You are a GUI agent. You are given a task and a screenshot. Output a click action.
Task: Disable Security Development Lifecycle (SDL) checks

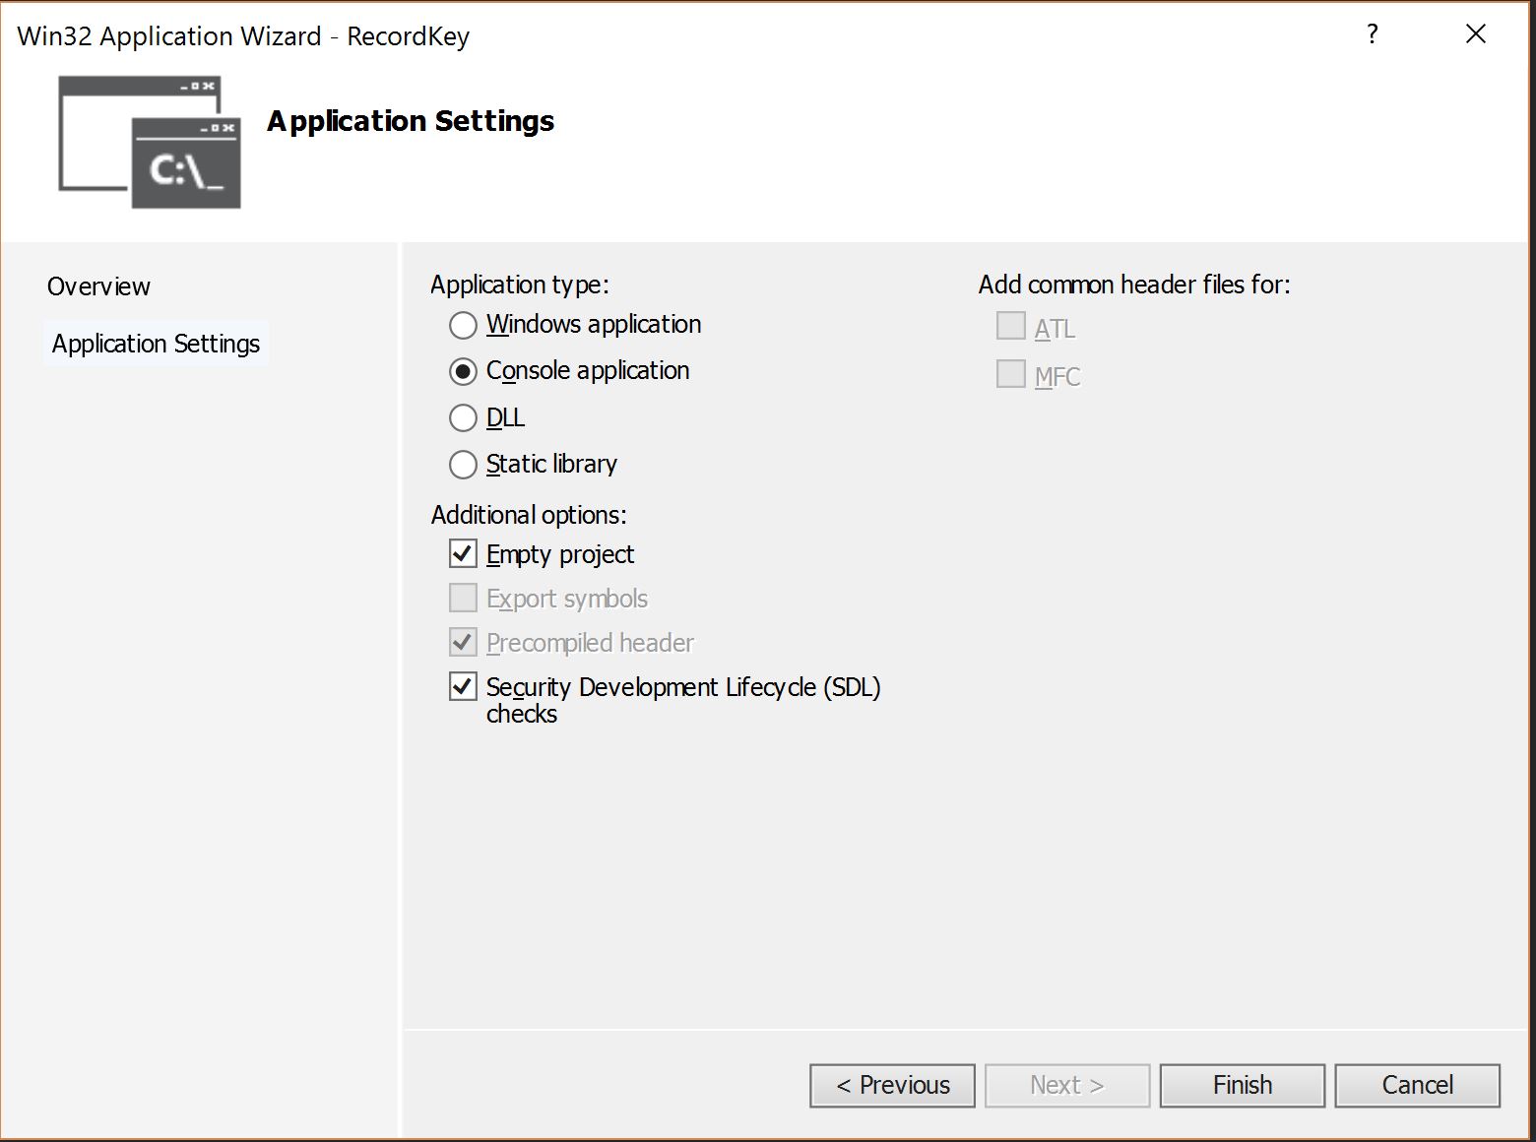tap(463, 686)
